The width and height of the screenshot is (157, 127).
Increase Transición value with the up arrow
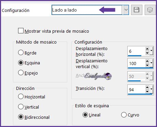(147, 87)
